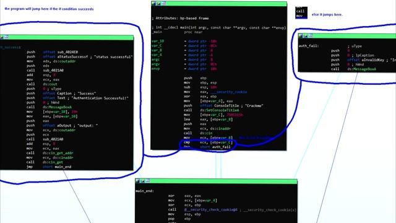The width and height of the screenshot is (396, 223).
Task: Click the 'cmp ecx, [ebp+var_C]' instruction
Action: [x=209, y=142]
